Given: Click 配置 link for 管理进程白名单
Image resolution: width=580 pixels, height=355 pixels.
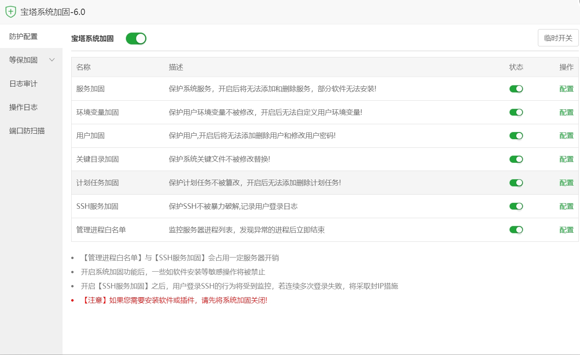Looking at the screenshot, I should (x=566, y=230).
